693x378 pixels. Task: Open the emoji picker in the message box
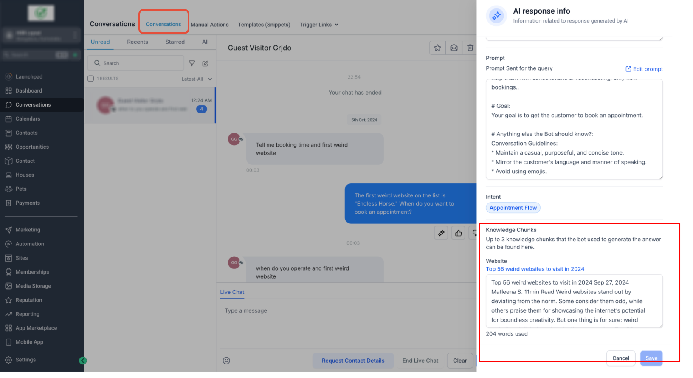[226, 361]
